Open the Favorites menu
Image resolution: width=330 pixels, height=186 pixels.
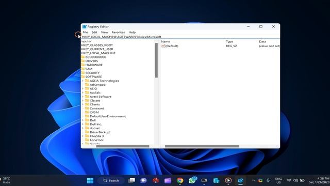click(x=118, y=32)
